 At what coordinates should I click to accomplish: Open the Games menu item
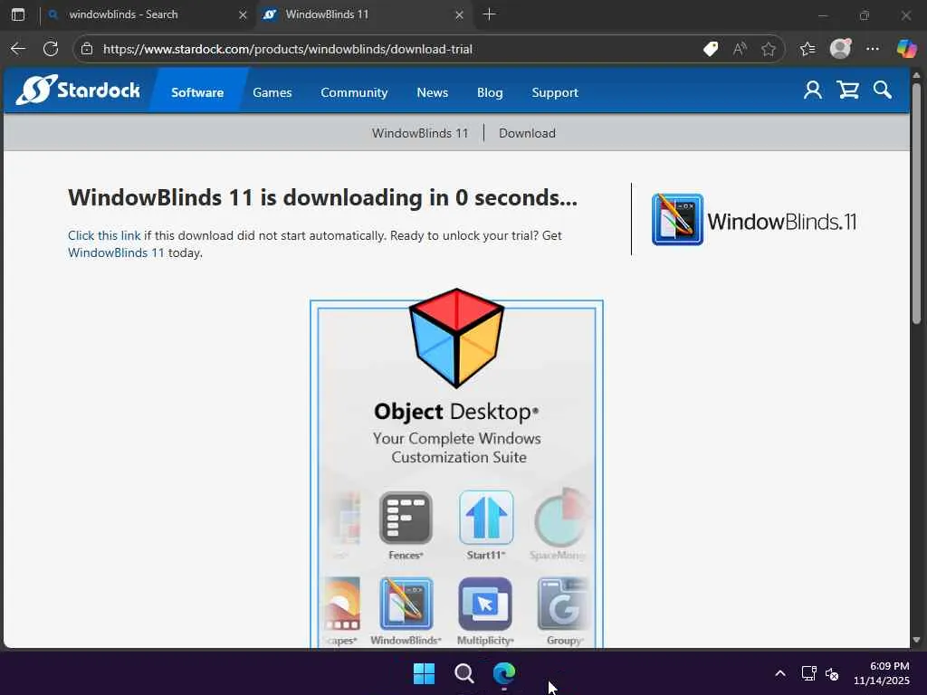272,93
